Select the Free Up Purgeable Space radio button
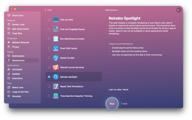The height and width of the screenshot is (120, 192). [49, 29]
